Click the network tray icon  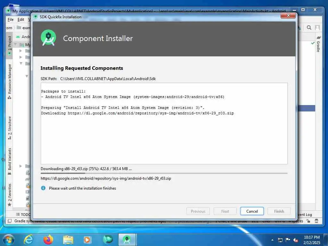pyautogui.click(x=280, y=240)
